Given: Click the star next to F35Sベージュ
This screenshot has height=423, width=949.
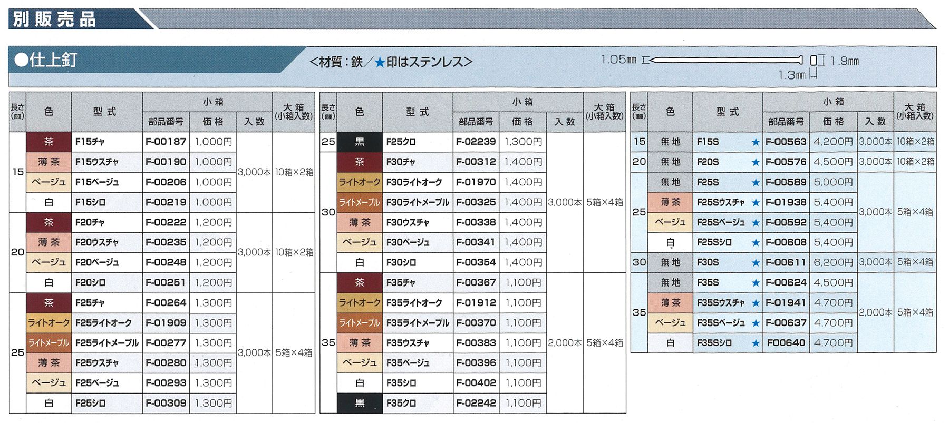Looking at the screenshot, I should click(x=756, y=323).
